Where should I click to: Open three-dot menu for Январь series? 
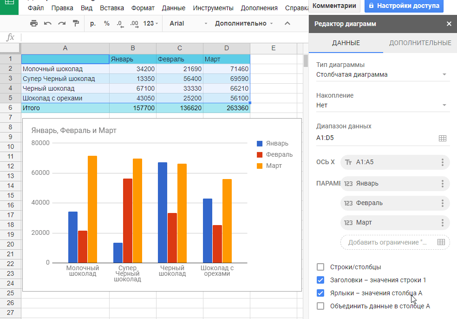coord(442,184)
